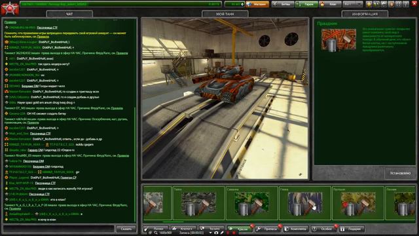
Task: Open the Магазин shop button
Action: [x=257, y=4]
